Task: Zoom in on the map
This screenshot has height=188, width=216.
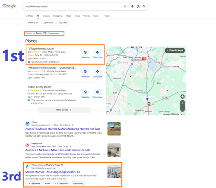Action: tap(182, 103)
